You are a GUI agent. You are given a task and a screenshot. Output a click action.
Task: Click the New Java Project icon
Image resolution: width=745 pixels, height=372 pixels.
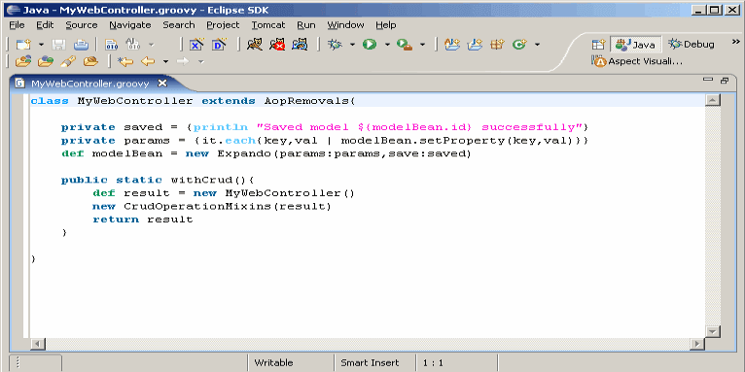(475, 45)
